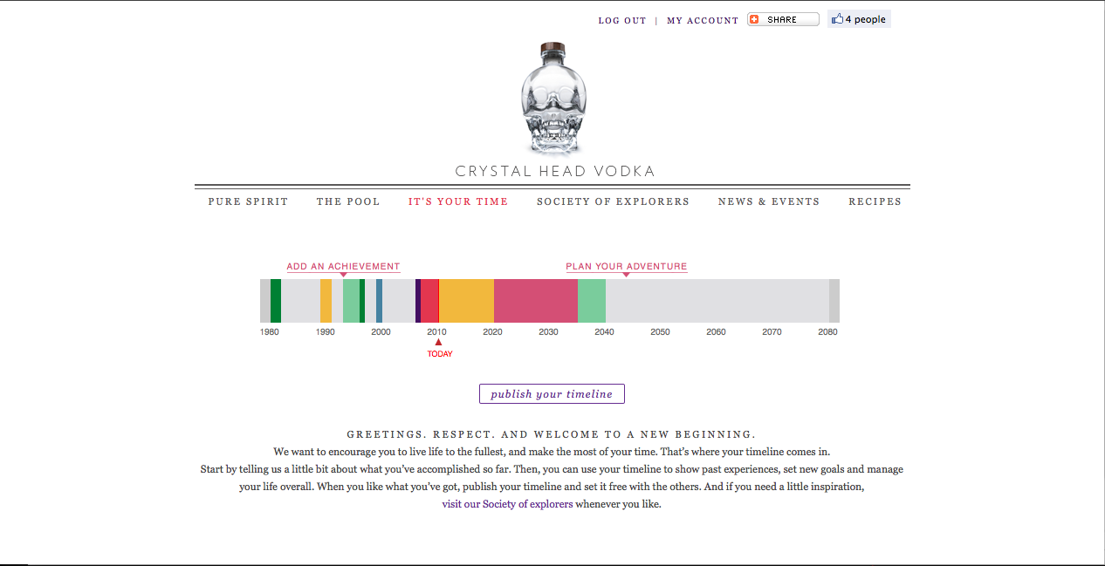This screenshot has width=1105, height=566.
Task: Click the 2030 year label
Action: 548,332
